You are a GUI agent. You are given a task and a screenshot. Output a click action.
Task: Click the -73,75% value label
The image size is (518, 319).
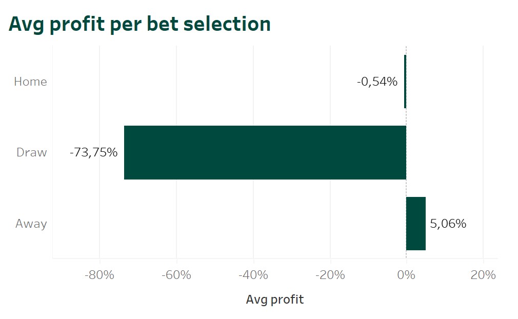point(93,152)
